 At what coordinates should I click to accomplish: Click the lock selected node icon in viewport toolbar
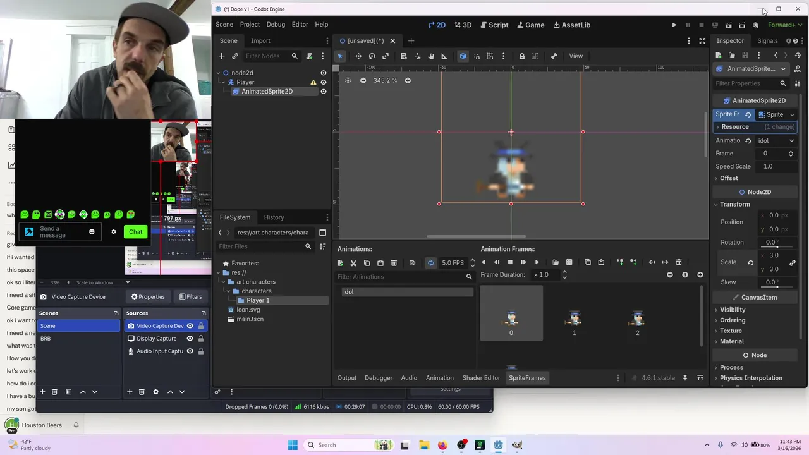click(521, 56)
